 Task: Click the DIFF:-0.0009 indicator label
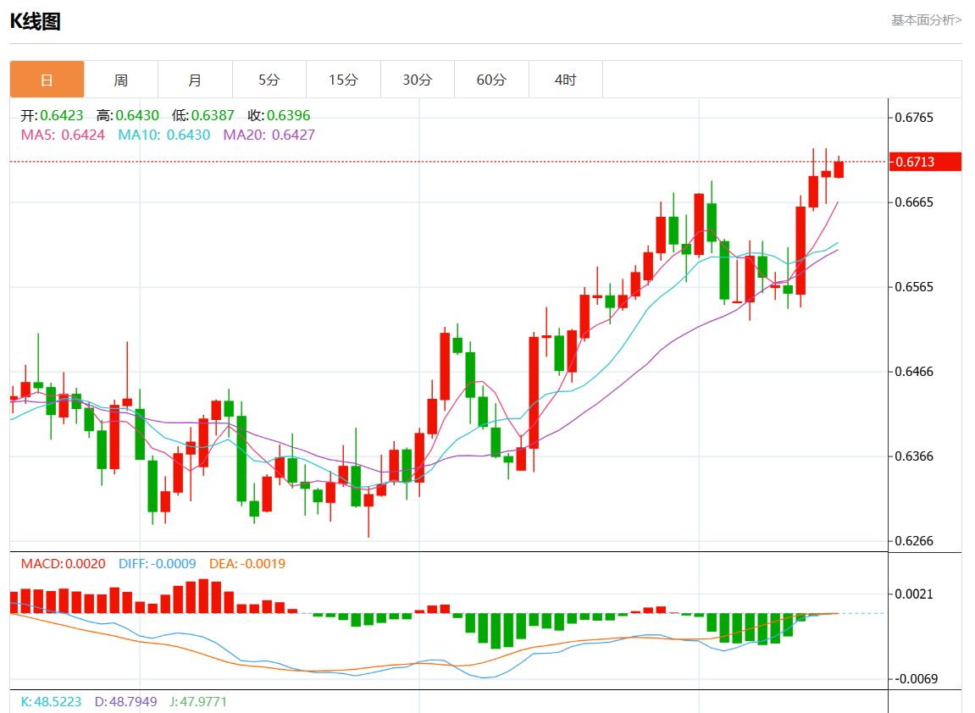pyautogui.click(x=158, y=564)
